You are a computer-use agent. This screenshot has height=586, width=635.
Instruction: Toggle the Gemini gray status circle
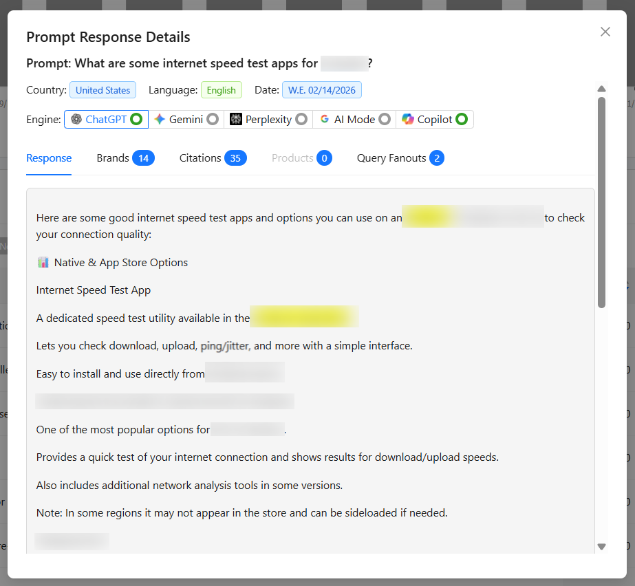[x=213, y=120]
